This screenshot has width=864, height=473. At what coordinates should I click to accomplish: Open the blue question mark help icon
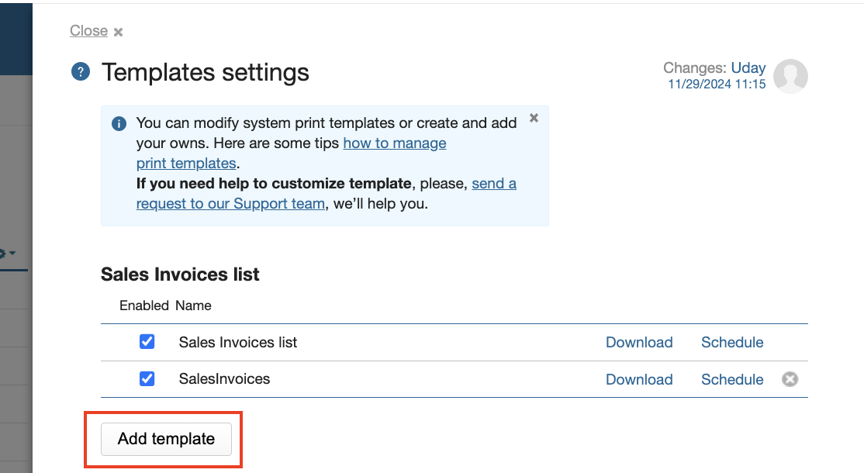click(x=81, y=71)
